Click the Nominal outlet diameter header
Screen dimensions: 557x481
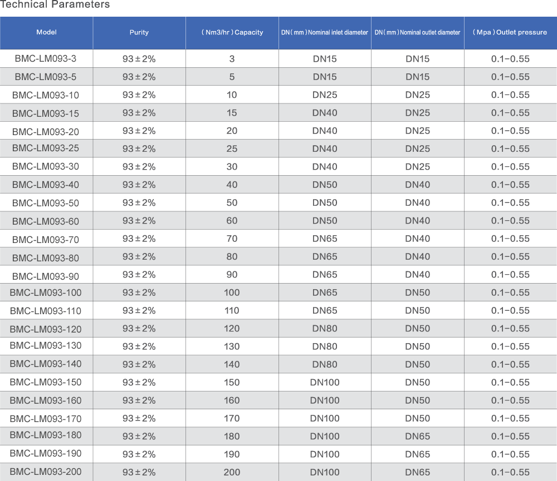tap(417, 32)
